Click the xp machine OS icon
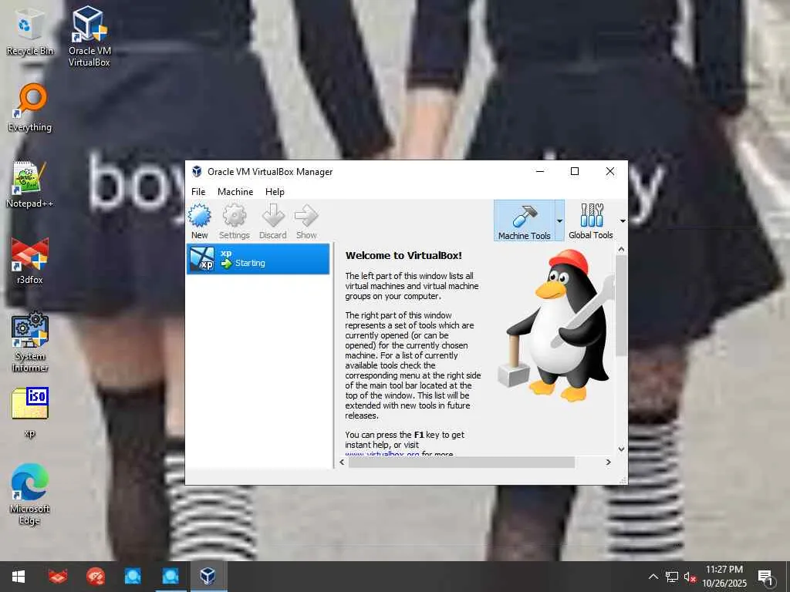The image size is (790, 592). click(x=202, y=259)
